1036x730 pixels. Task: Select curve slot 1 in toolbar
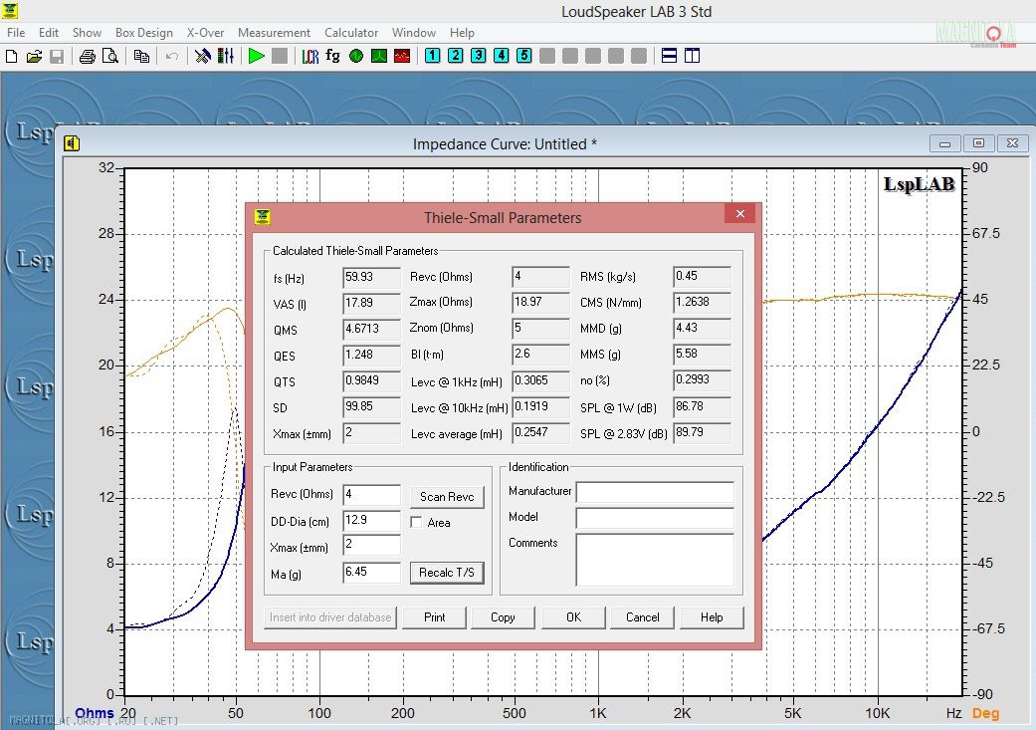[432, 56]
